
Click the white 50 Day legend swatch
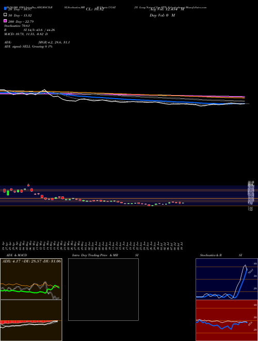[x=5, y=15]
